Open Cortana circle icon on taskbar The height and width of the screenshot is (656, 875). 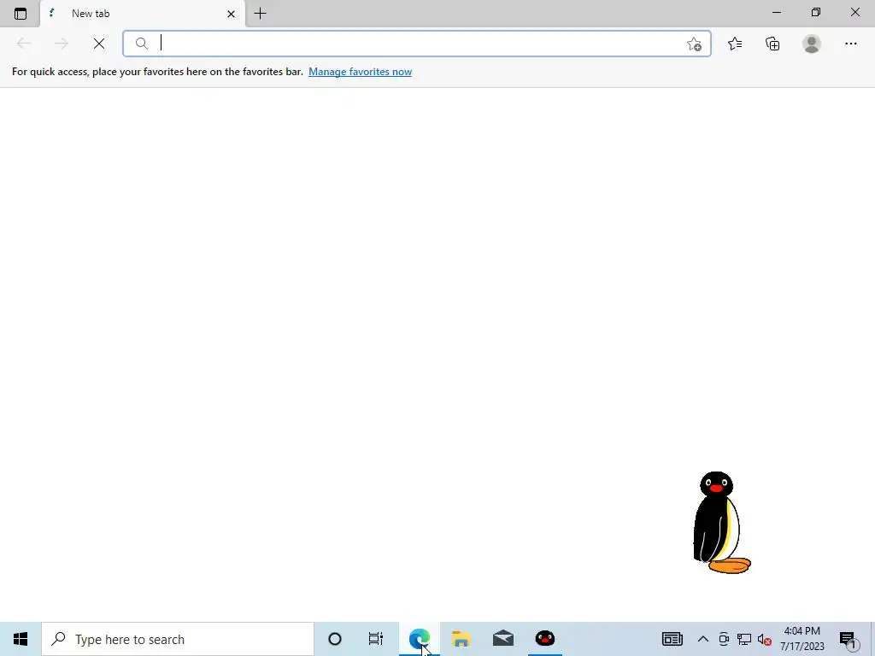pos(335,639)
